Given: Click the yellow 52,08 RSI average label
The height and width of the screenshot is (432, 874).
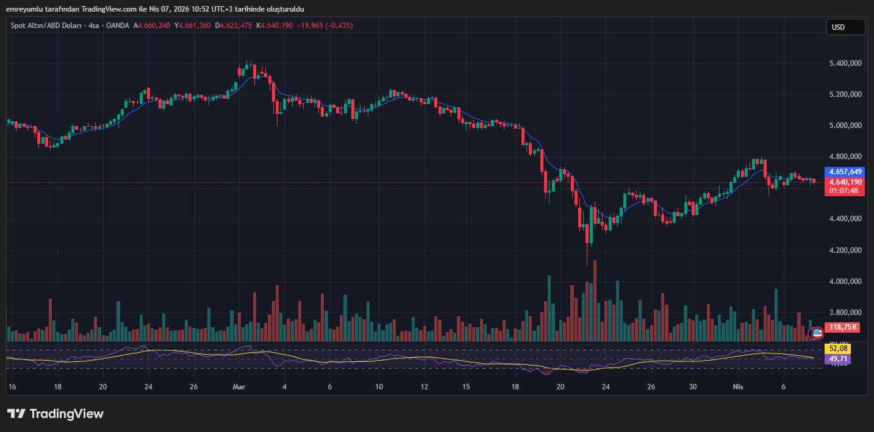Looking at the screenshot, I should click(837, 349).
